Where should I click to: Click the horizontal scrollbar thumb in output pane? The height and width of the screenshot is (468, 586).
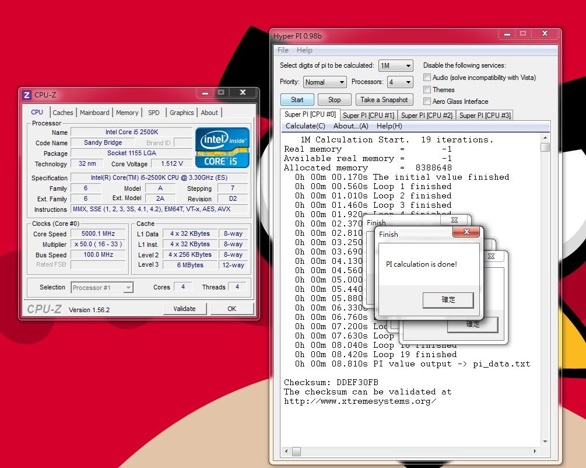click(296, 452)
